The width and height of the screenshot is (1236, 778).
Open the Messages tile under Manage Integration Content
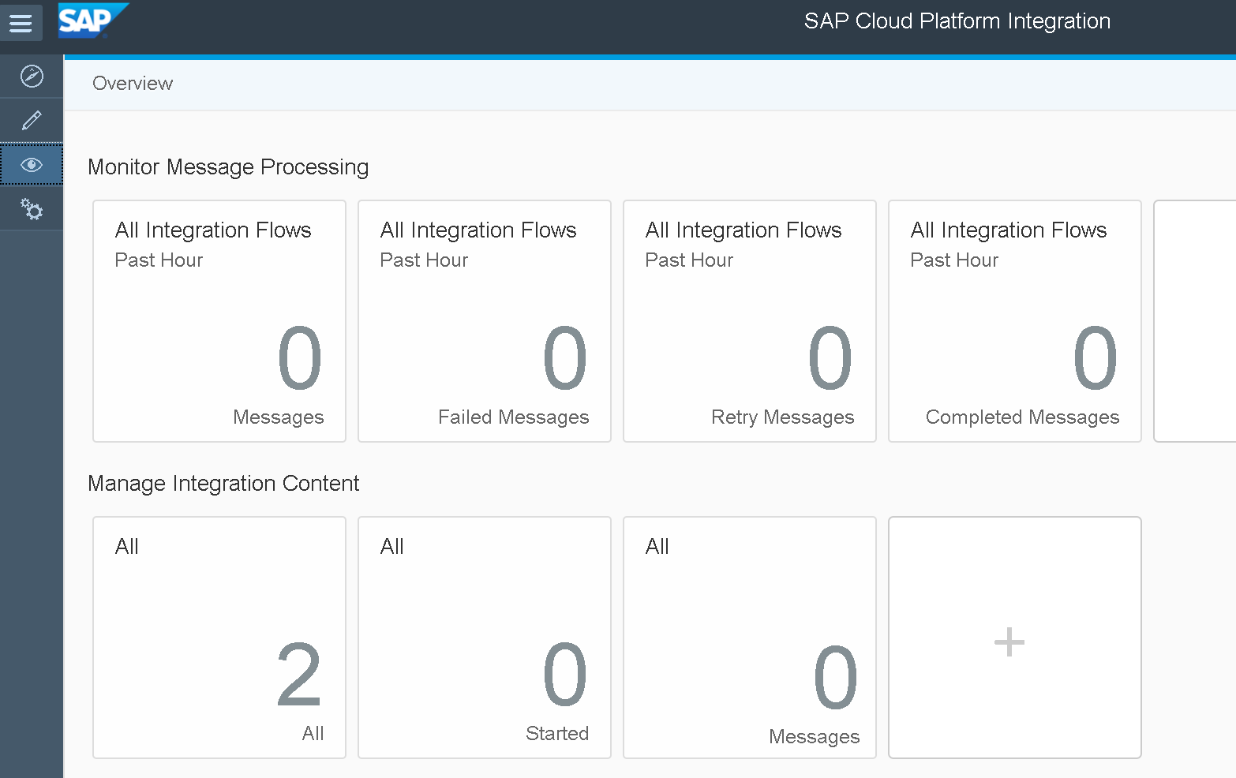750,638
